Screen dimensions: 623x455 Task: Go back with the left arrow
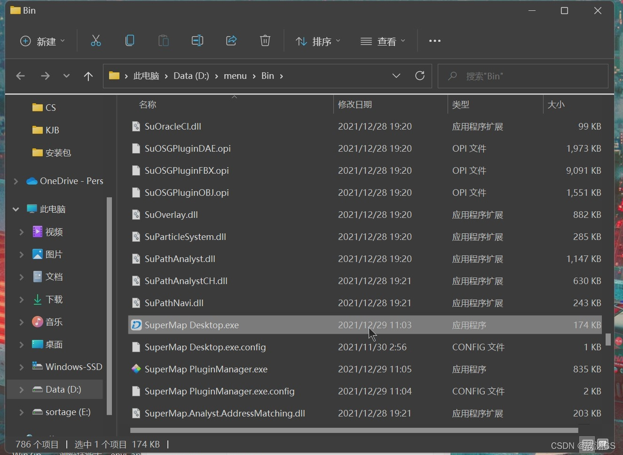(20, 76)
